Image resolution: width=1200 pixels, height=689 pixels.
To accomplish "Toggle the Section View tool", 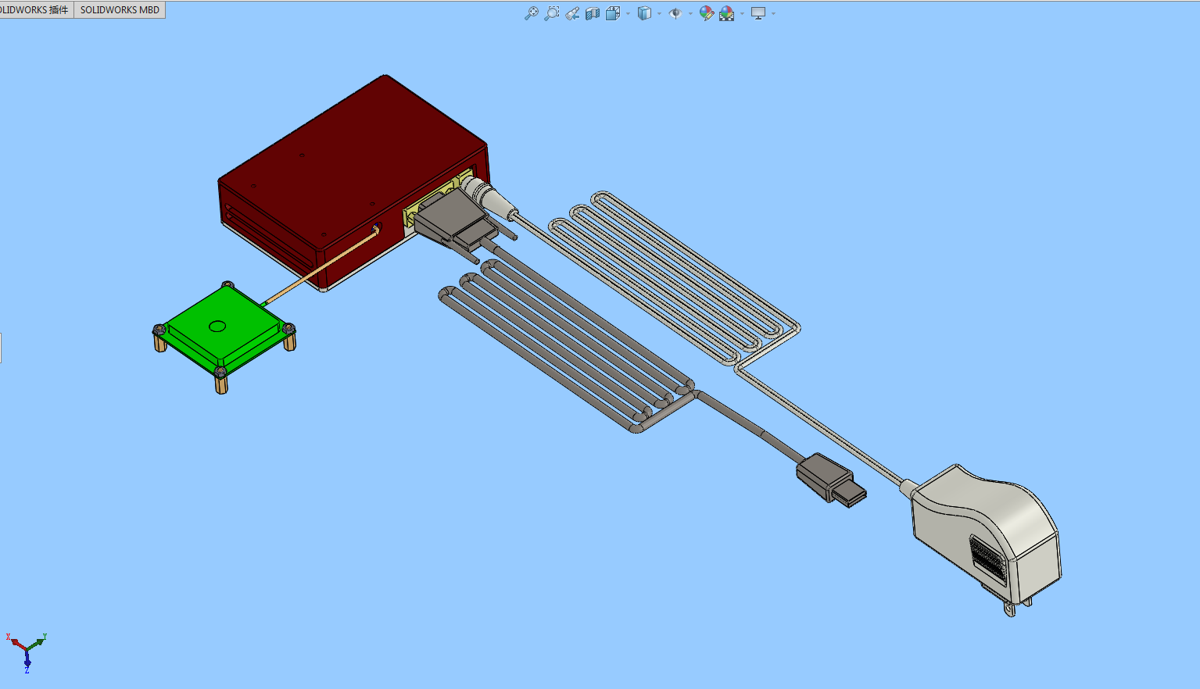I will [593, 13].
